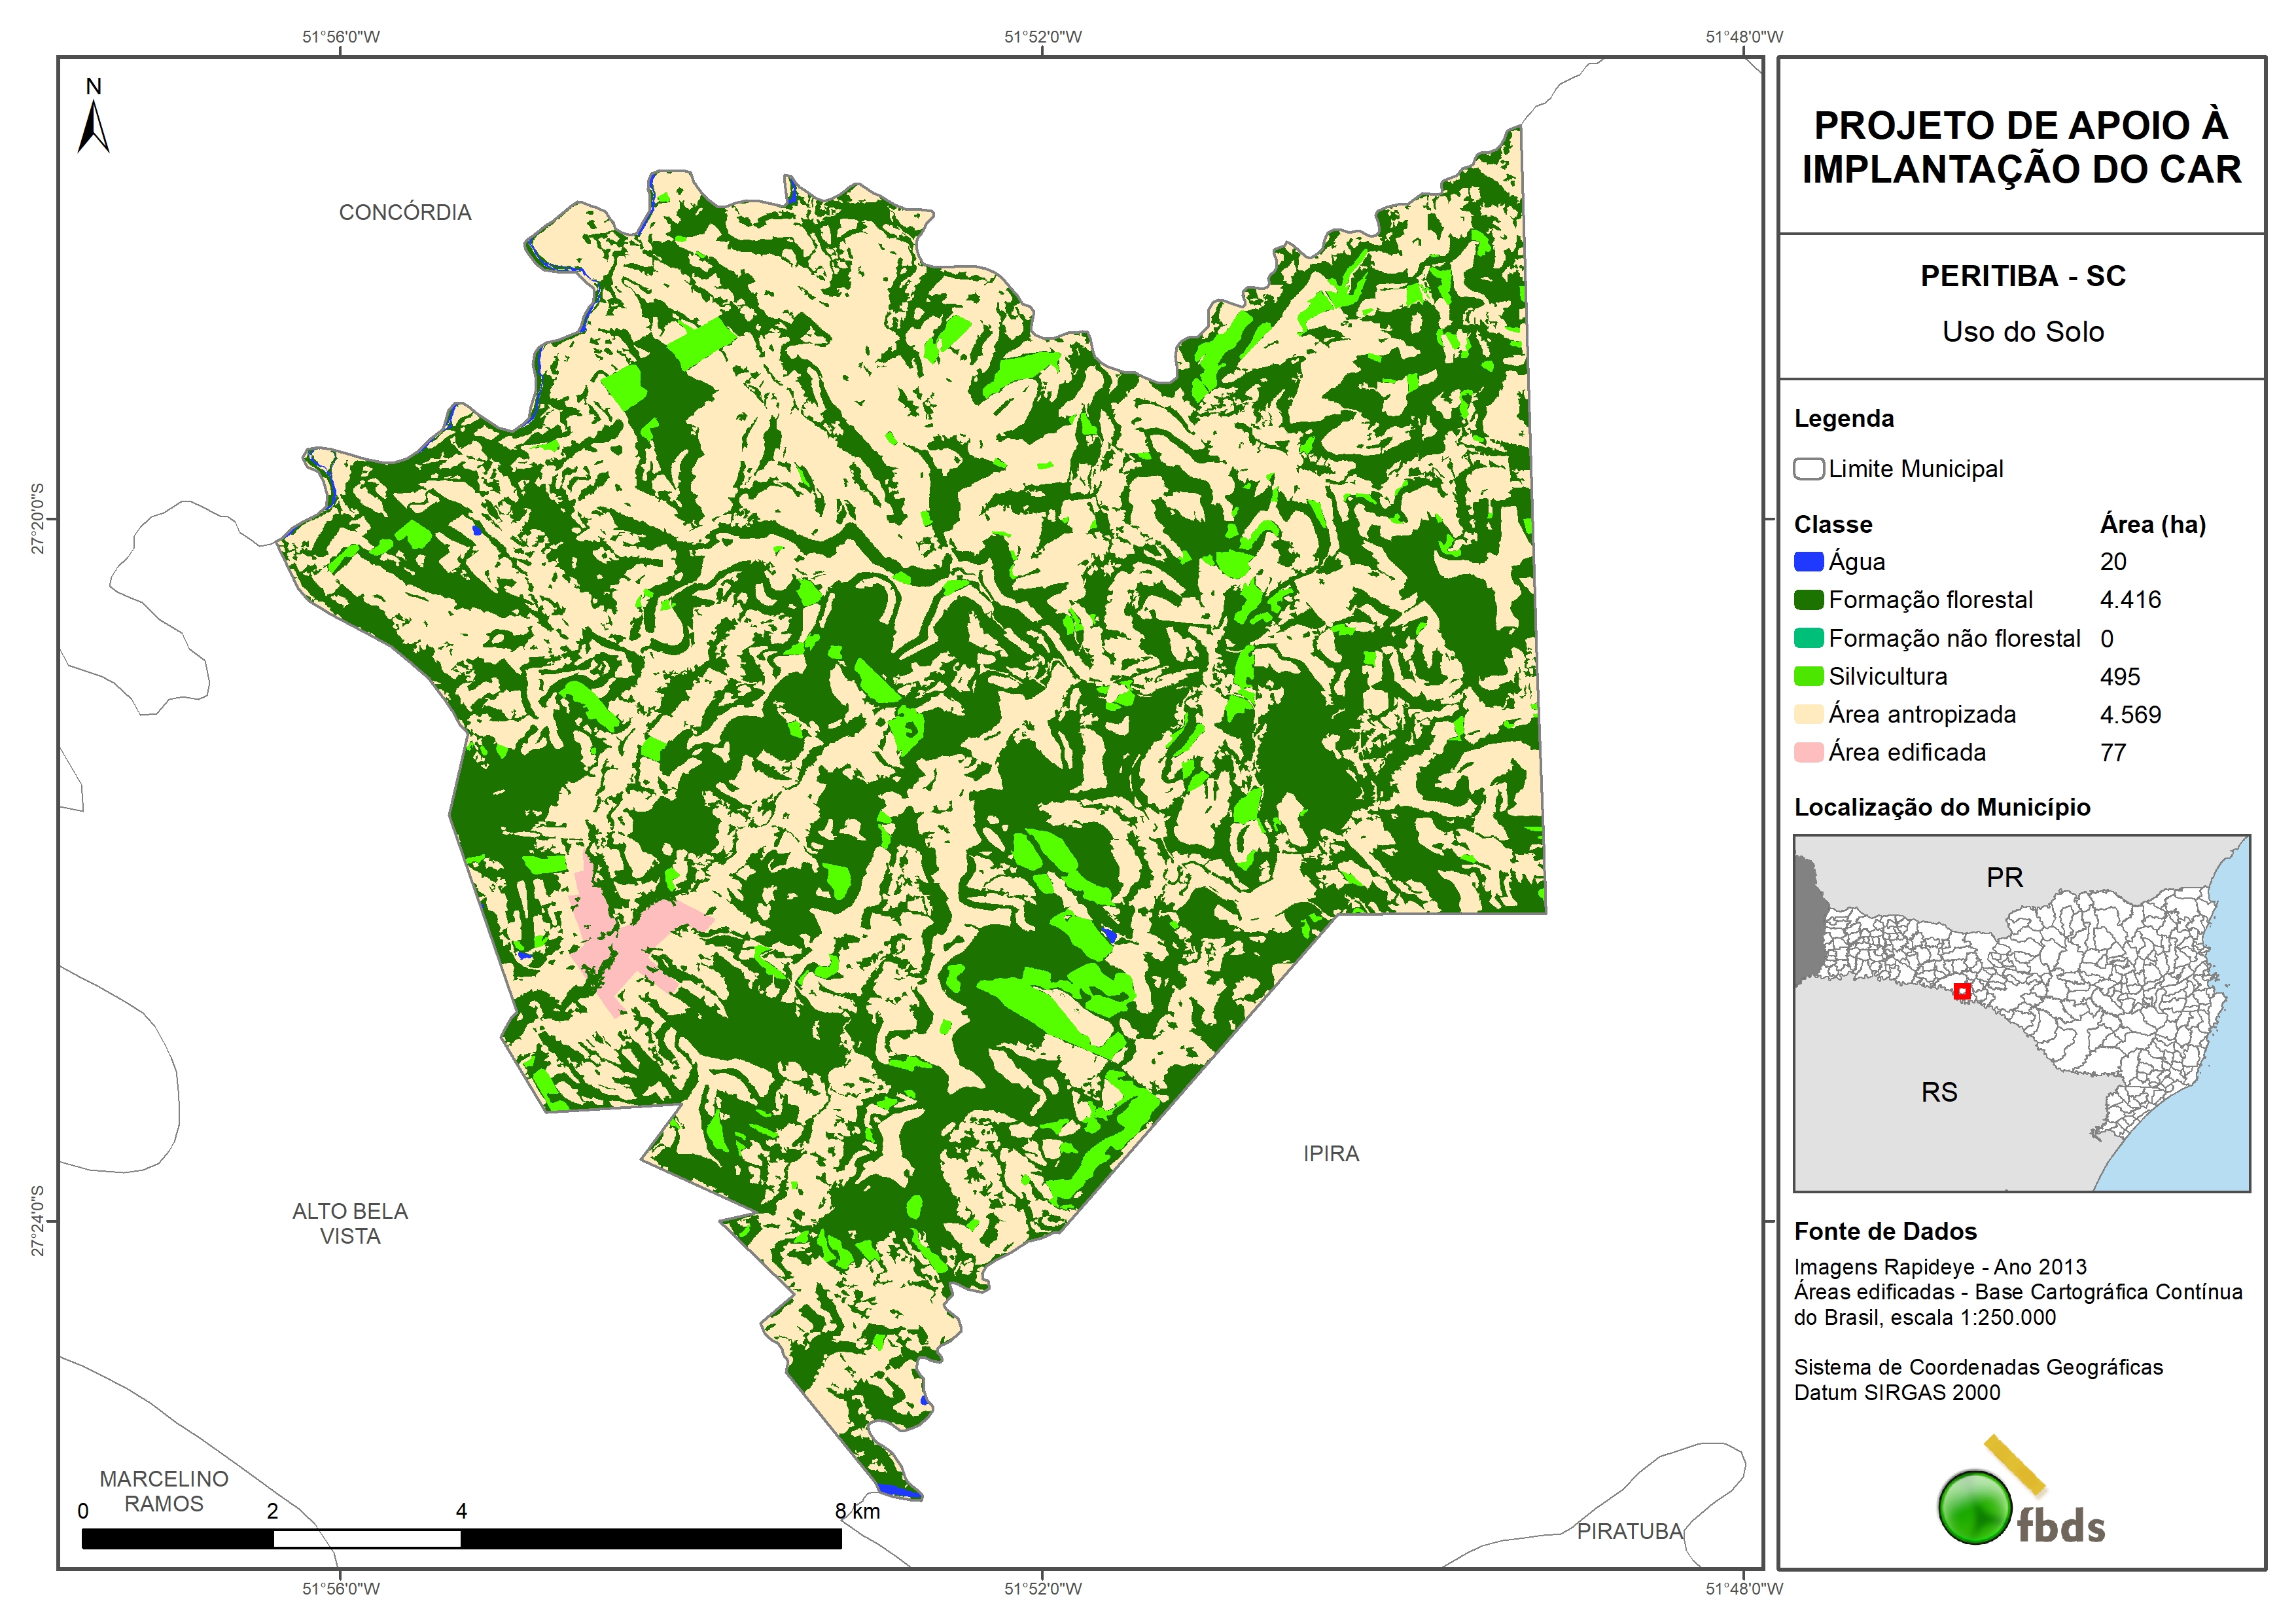Viewport: 2296px width, 1624px height.
Task: Click the fbds green logo
Action: (x=1974, y=1507)
